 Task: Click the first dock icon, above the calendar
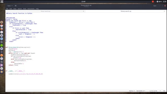tap(2, 22)
